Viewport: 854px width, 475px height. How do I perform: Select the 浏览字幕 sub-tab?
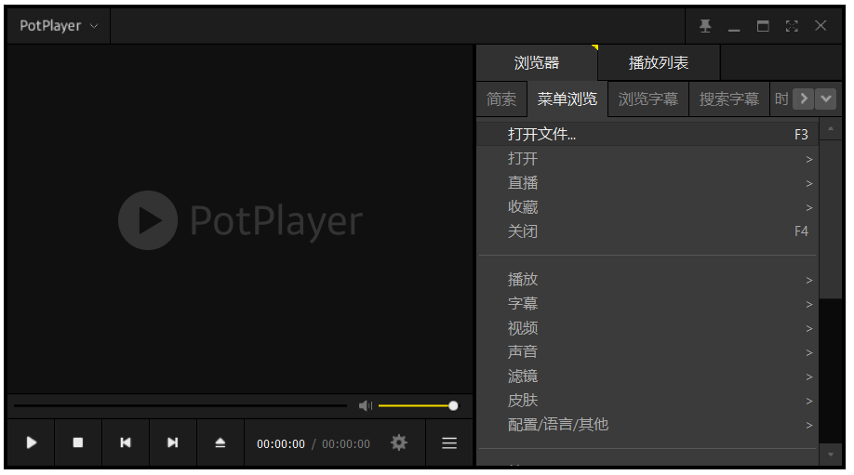point(648,99)
